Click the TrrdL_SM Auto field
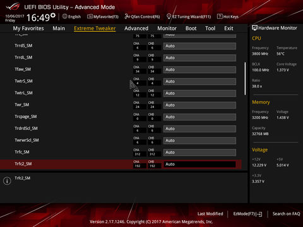The width and height of the screenshot is (303, 227). tap(199, 58)
